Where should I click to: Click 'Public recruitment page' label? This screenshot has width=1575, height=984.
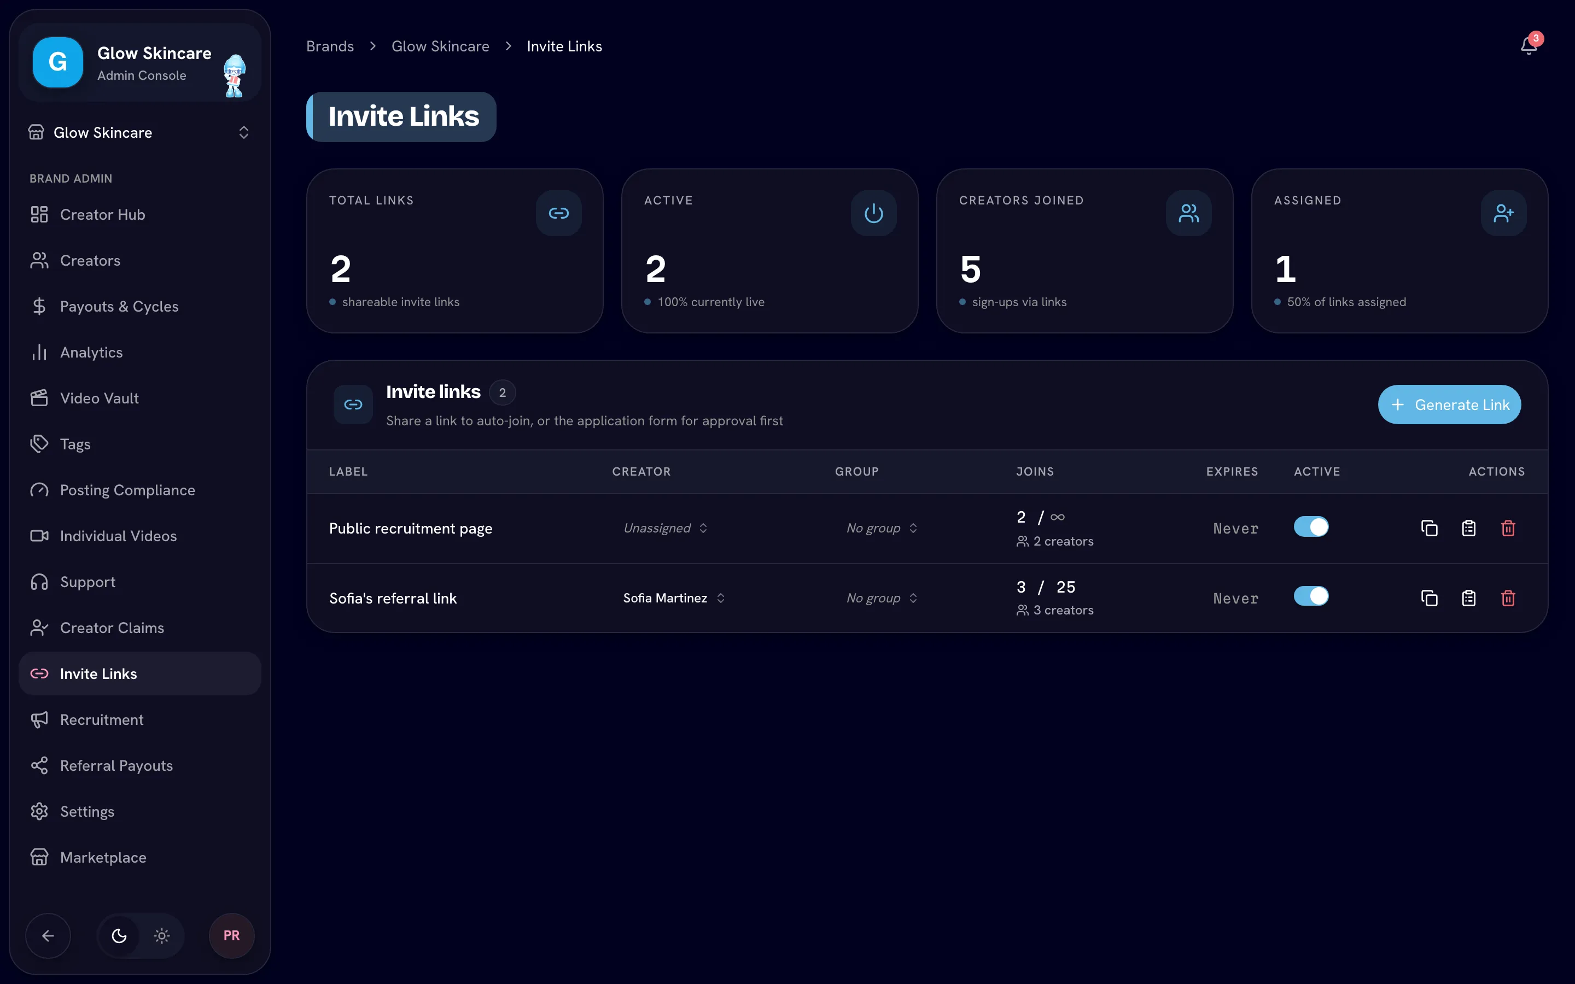click(411, 528)
